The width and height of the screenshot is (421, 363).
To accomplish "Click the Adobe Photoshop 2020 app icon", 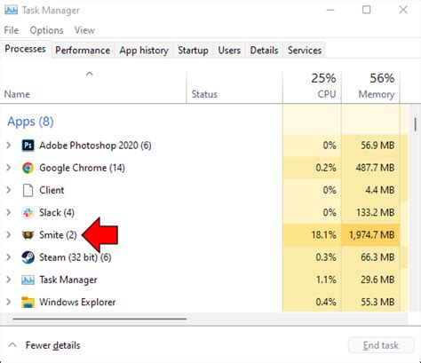I will (28, 146).
